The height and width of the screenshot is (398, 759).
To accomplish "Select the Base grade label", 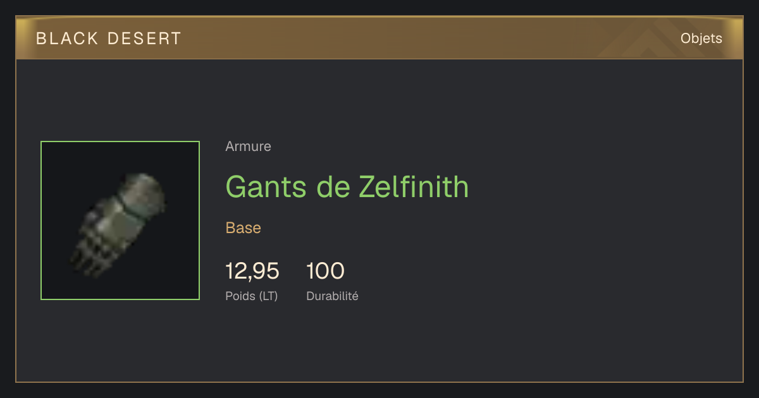I will (243, 228).
